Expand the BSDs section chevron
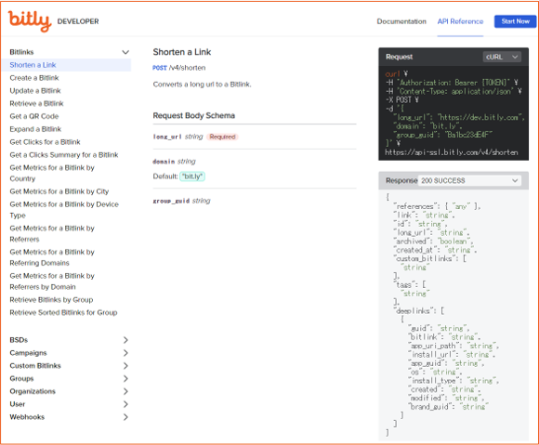The image size is (539, 445). click(125, 340)
